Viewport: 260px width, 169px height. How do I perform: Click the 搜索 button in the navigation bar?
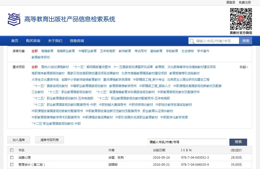point(246,41)
